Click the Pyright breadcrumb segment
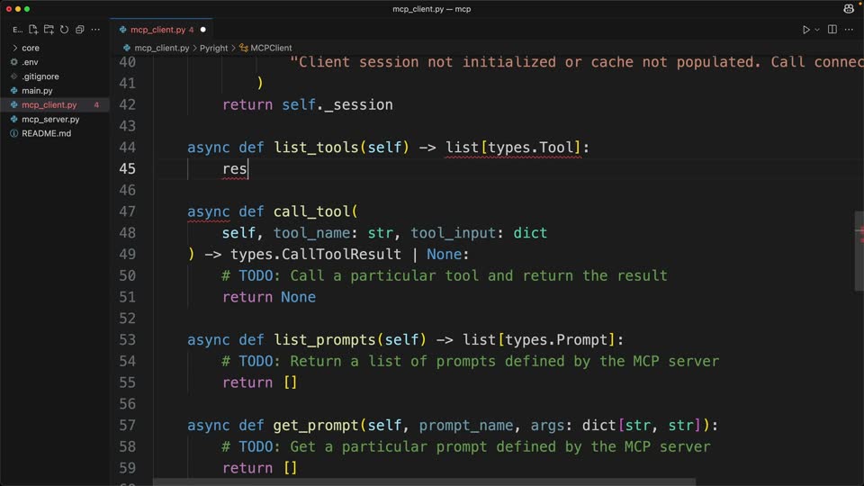The image size is (864, 486). coord(214,48)
